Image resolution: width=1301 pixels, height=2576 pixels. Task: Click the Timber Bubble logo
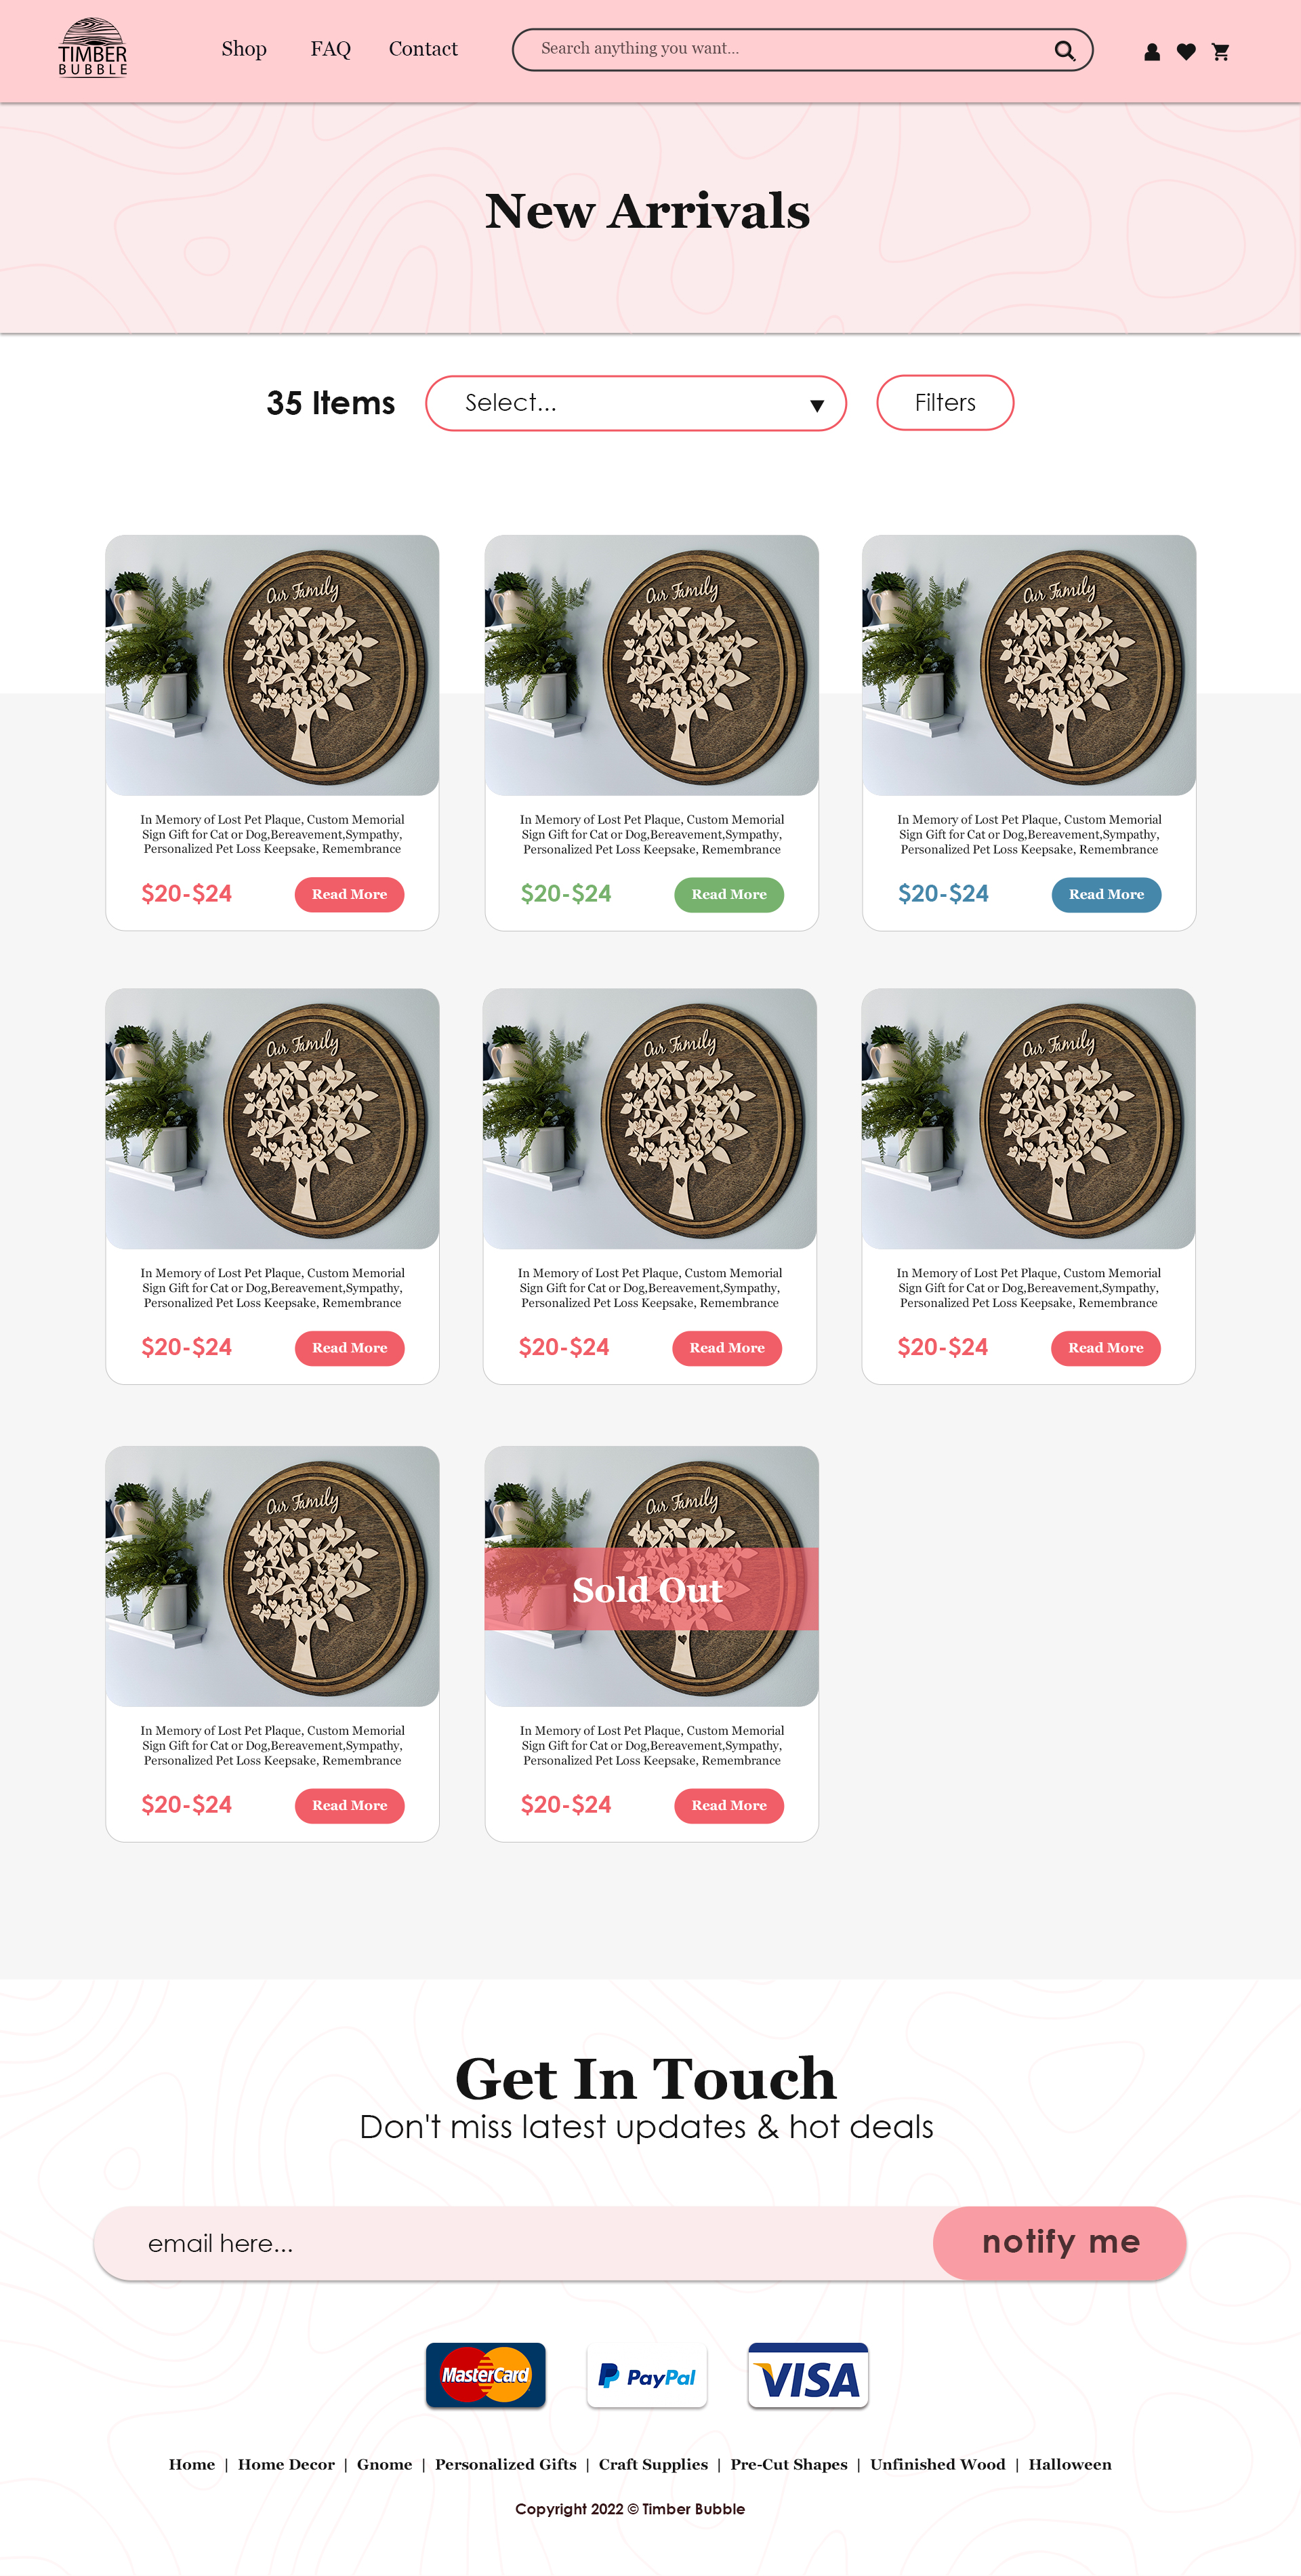click(x=93, y=47)
